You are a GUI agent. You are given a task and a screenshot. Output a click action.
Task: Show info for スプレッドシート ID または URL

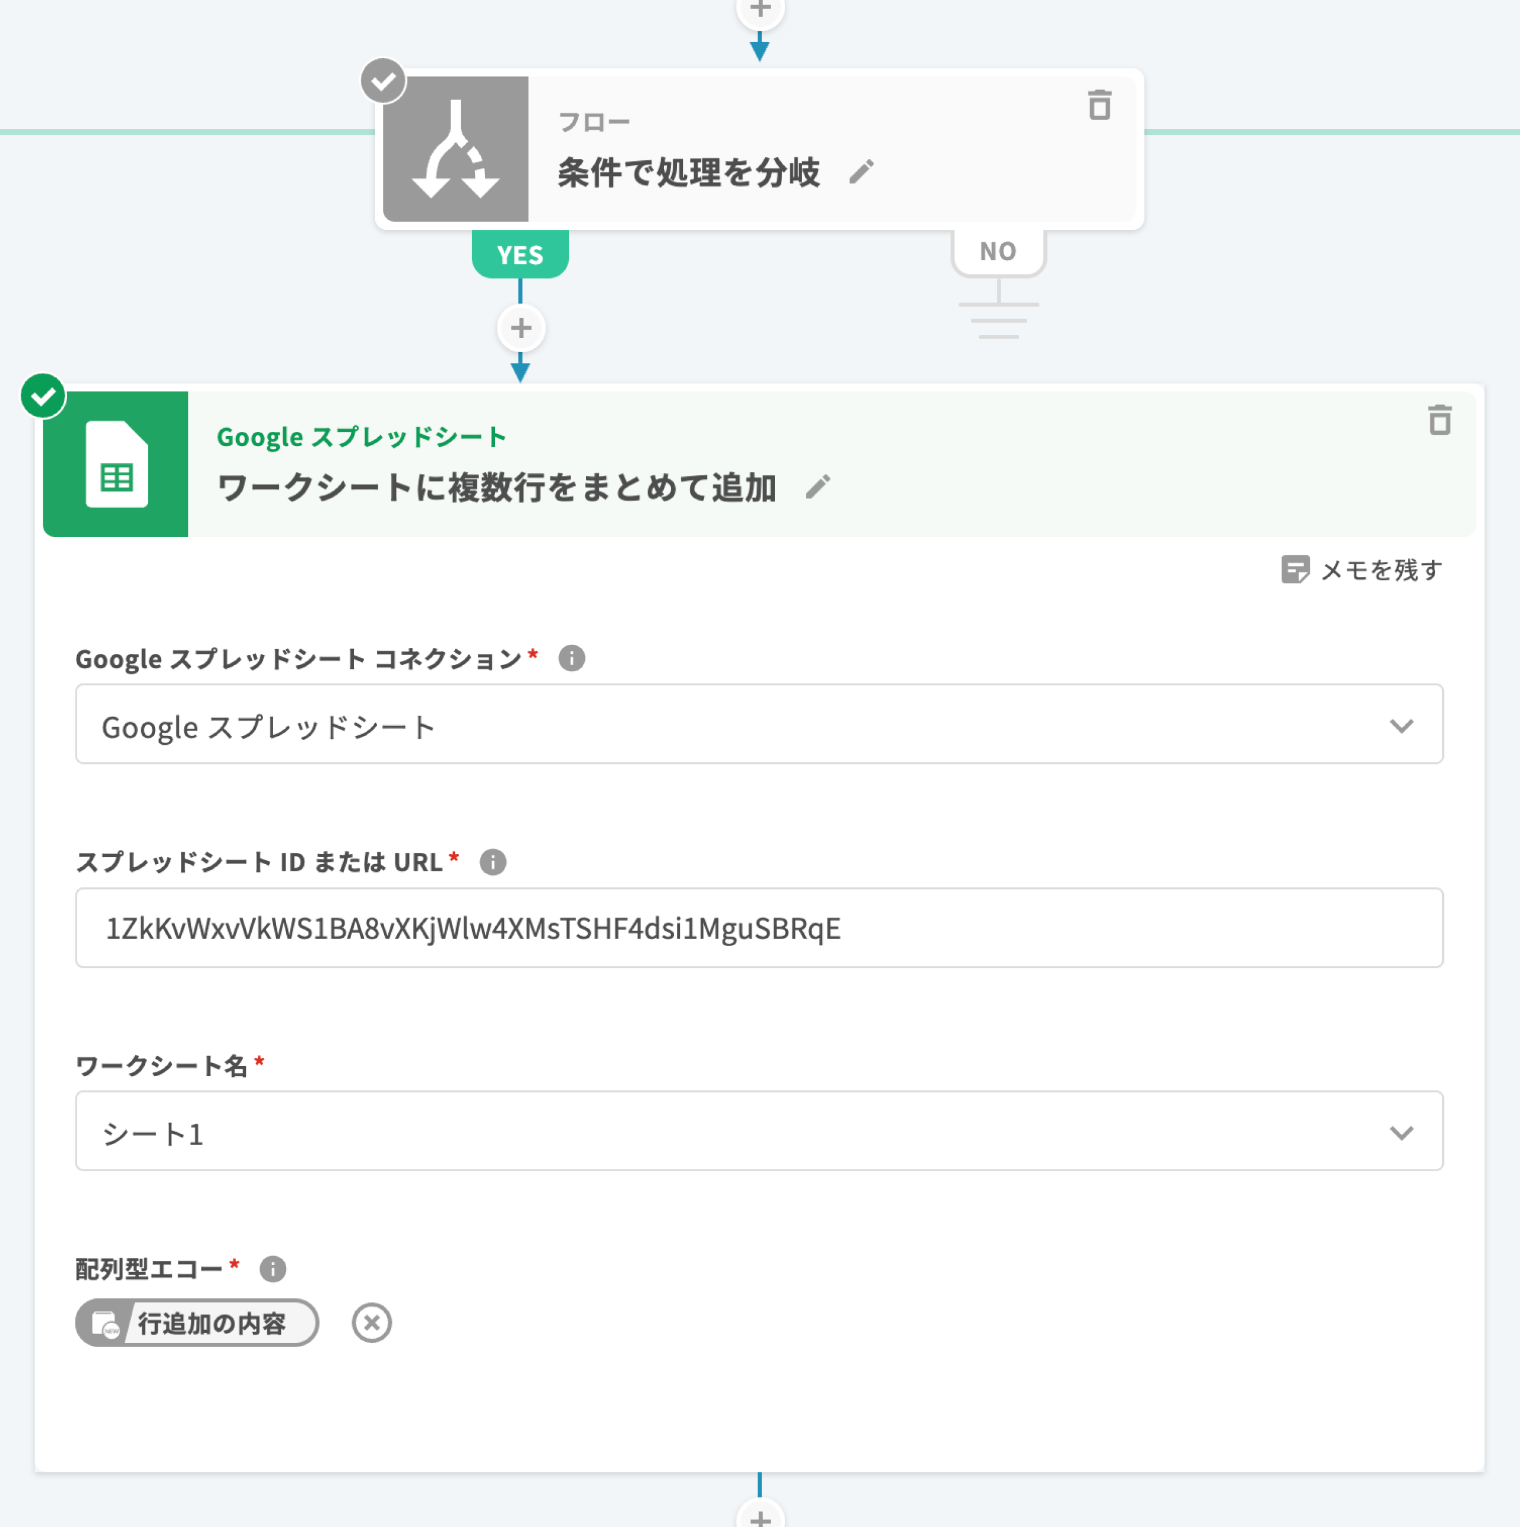493,862
